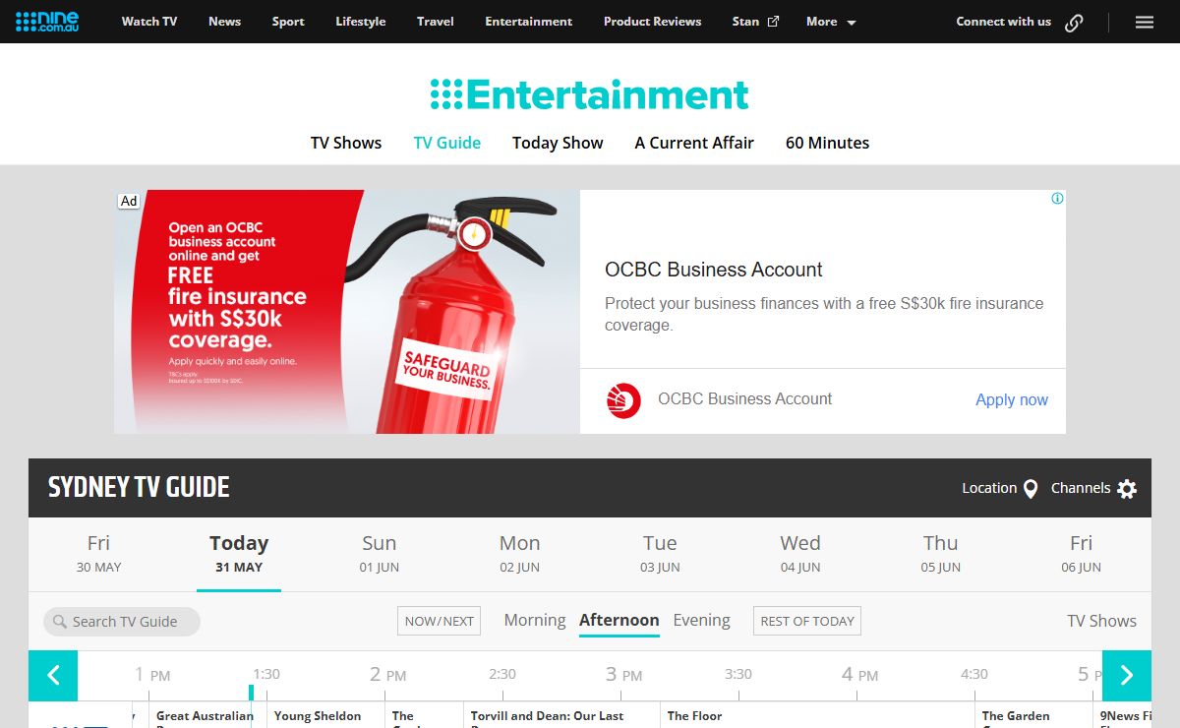Click the ad info icon

click(x=1057, y=199)
